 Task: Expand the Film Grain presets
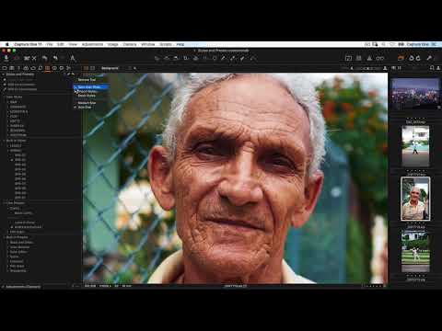[x=8, y=266]
